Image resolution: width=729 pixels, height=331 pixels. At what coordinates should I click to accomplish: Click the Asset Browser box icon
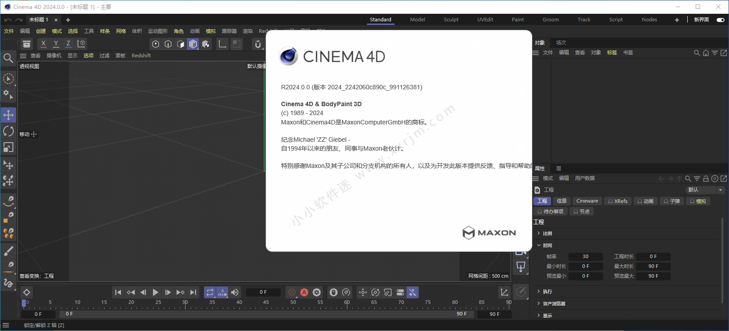click(27, 44)
